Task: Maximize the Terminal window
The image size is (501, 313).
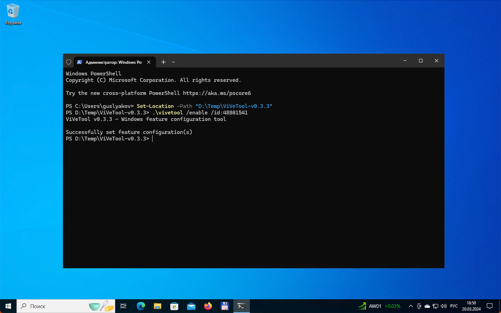Action: coord(421,61)
